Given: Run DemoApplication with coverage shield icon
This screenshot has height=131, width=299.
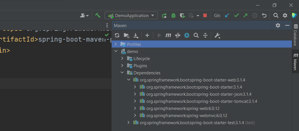Looking at the screenshot, I should (183, 16).
